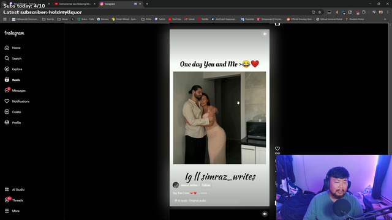Screen dimensions: 392x220
Task: Expand the caption with the more link
Action: pos(204,193)
